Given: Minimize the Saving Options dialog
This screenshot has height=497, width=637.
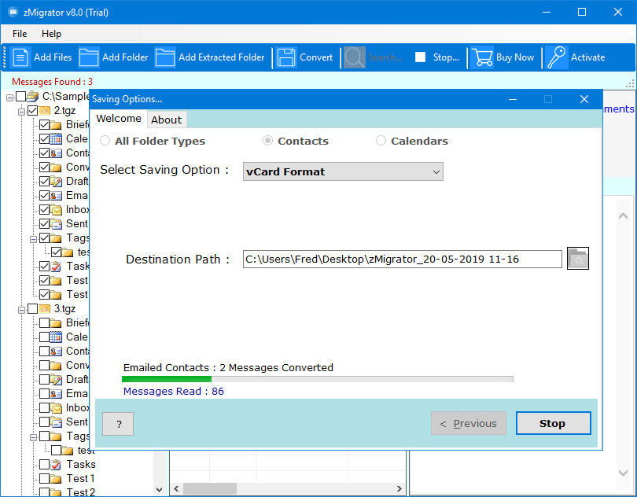Looking at the screenshot, I should point(513,99).
